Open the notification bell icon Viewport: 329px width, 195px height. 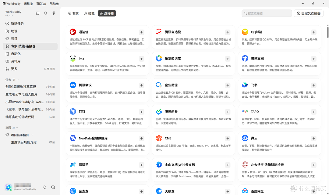pyautogui.click(x=45, y=187)
